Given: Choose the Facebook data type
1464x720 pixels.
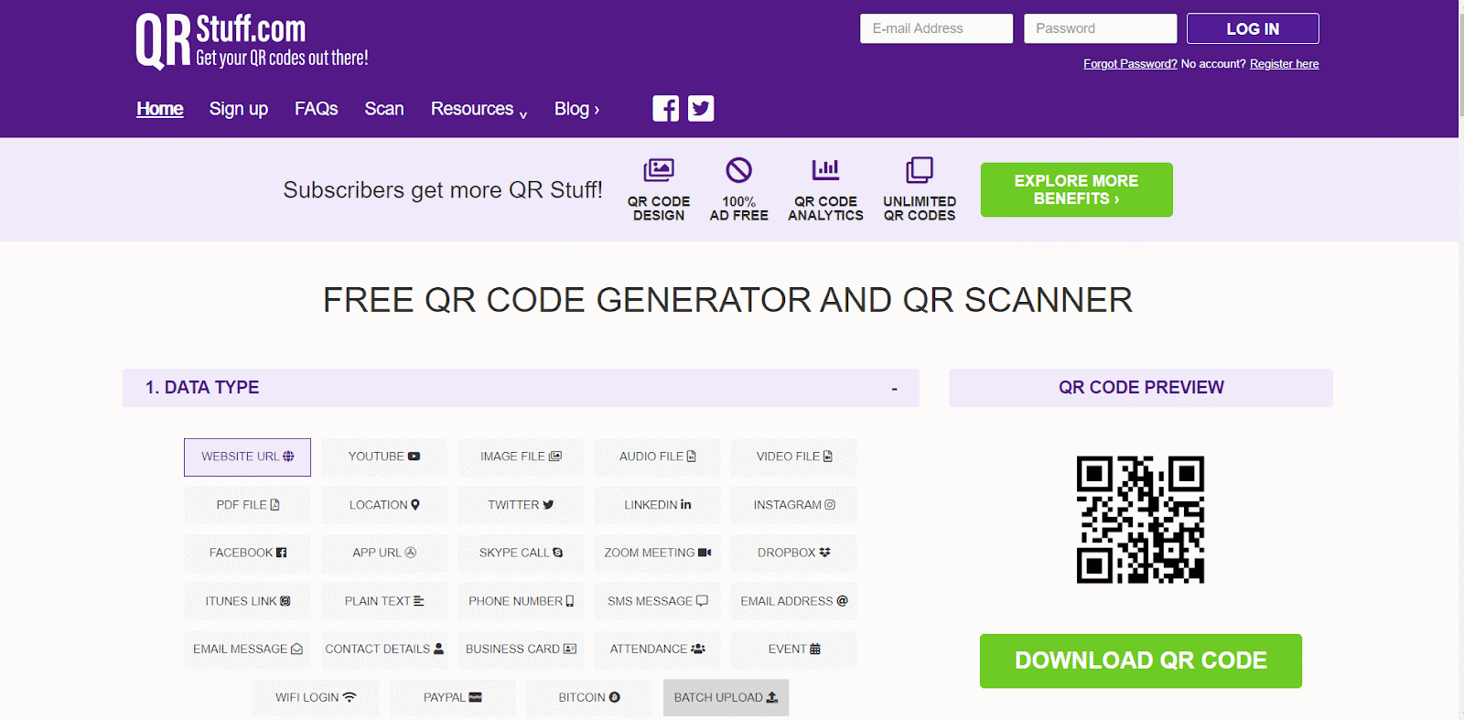Looking at the screenshot, I should (x=247, y=553).
